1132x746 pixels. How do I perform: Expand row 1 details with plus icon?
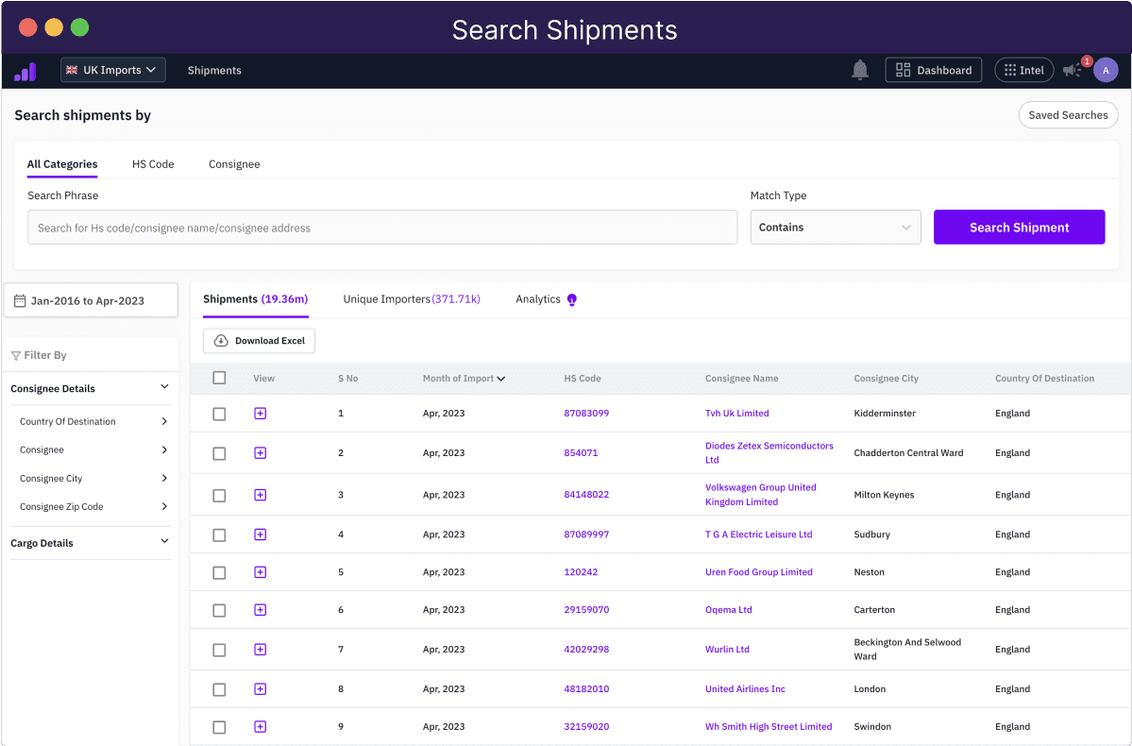click(x=261, y=413)
